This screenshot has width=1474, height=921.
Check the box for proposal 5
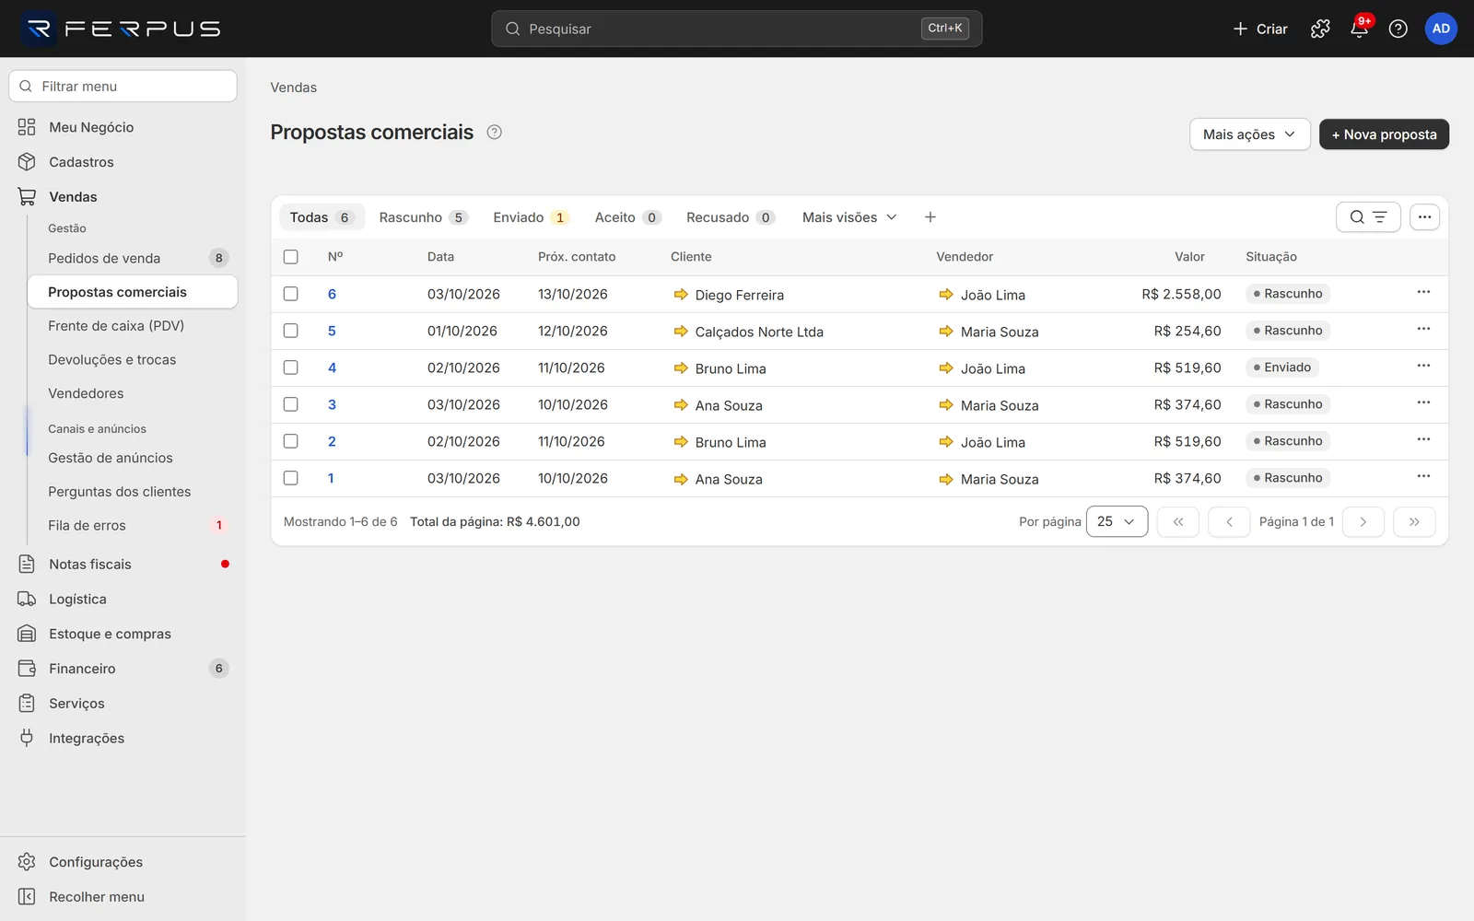pyautogui.click(x=291, y=331)
